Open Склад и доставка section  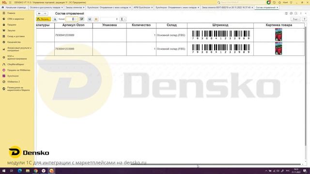coord(16,36)
